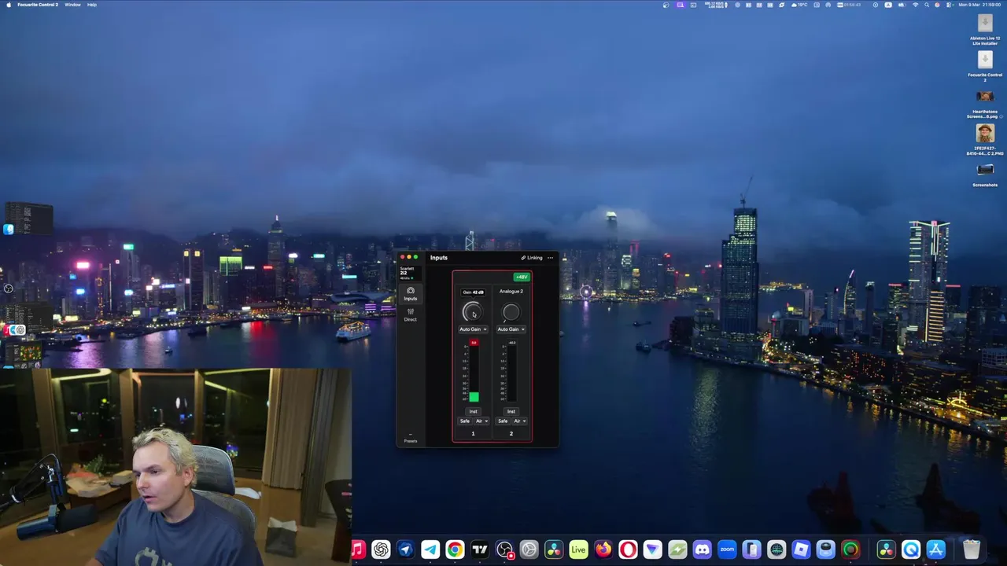Enable Safe mode on channel 2
Image resolution: width=1007 pixels, height=566 pixels.
503,421
